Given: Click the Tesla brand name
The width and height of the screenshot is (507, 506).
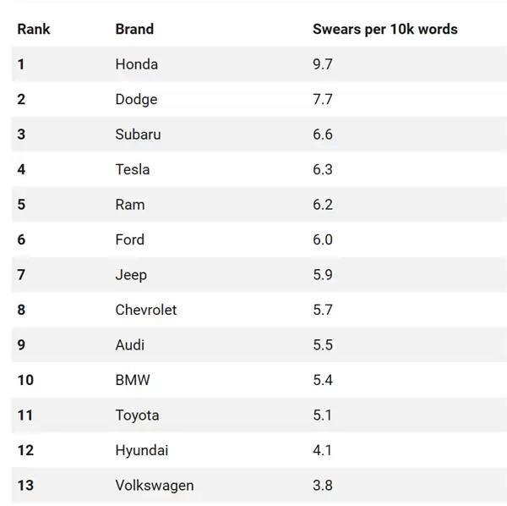Looking at the screenshot, I should pos(133,169).
